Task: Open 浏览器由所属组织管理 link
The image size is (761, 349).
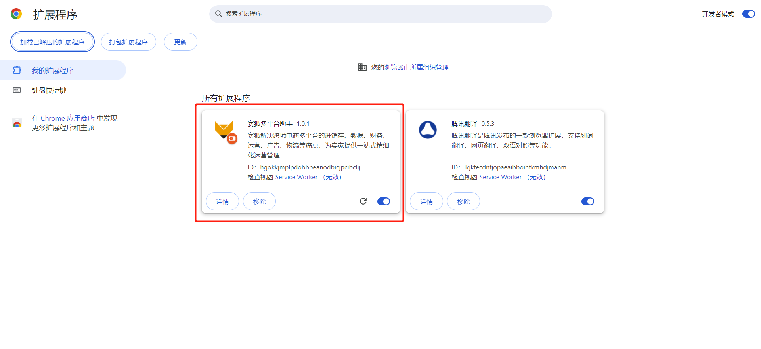Action: point(416,67)
